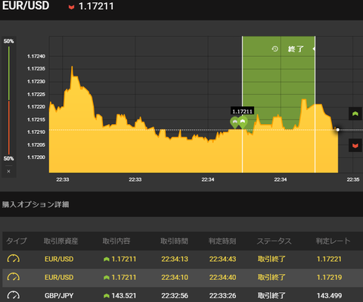Click the 1.17211 price tooltip on the chart
The width and height of the screenshot is (363, 302).
pyautogui.click(x=242, y=111)
